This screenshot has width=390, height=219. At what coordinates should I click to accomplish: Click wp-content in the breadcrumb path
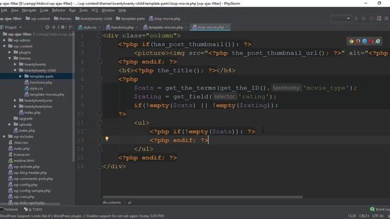38,19
